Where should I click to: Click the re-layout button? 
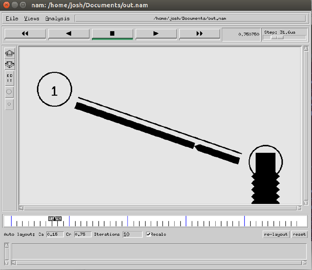[x=276, y=234]
